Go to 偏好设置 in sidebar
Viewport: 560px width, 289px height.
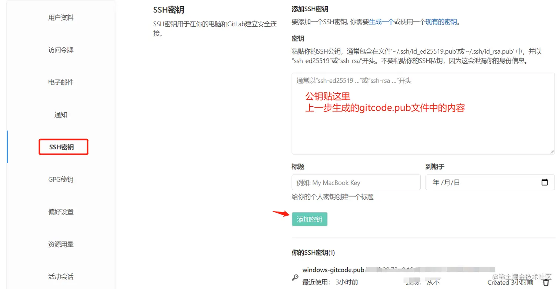61,212
